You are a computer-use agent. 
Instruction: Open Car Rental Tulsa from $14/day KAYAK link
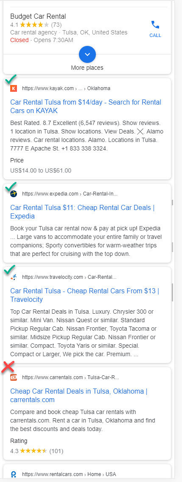pyautogui.click(x=86, y=106)
